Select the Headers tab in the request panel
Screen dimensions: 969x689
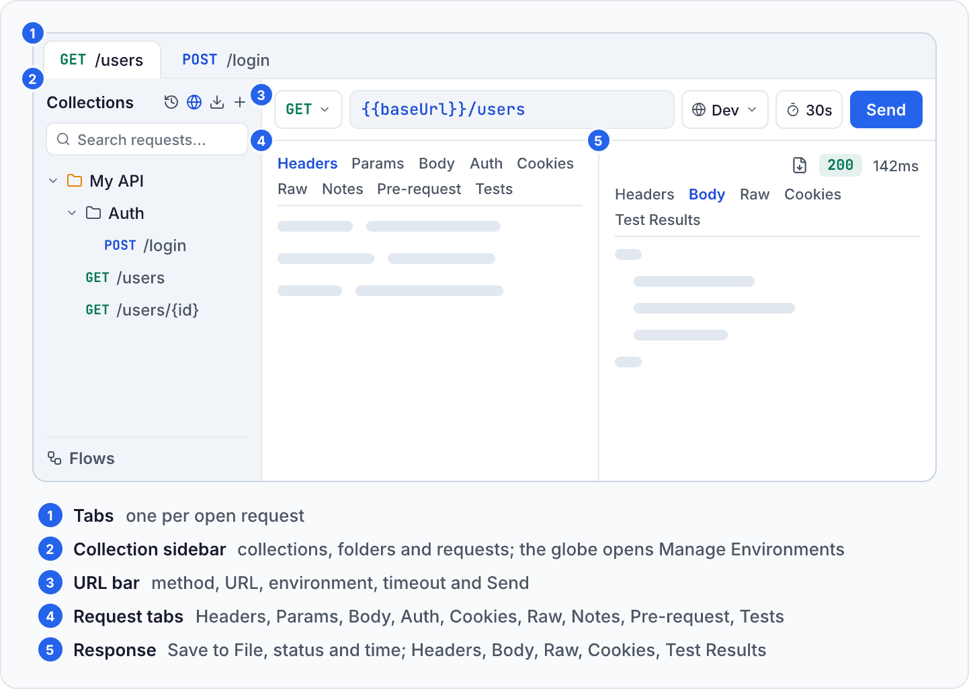click(308, 163)
